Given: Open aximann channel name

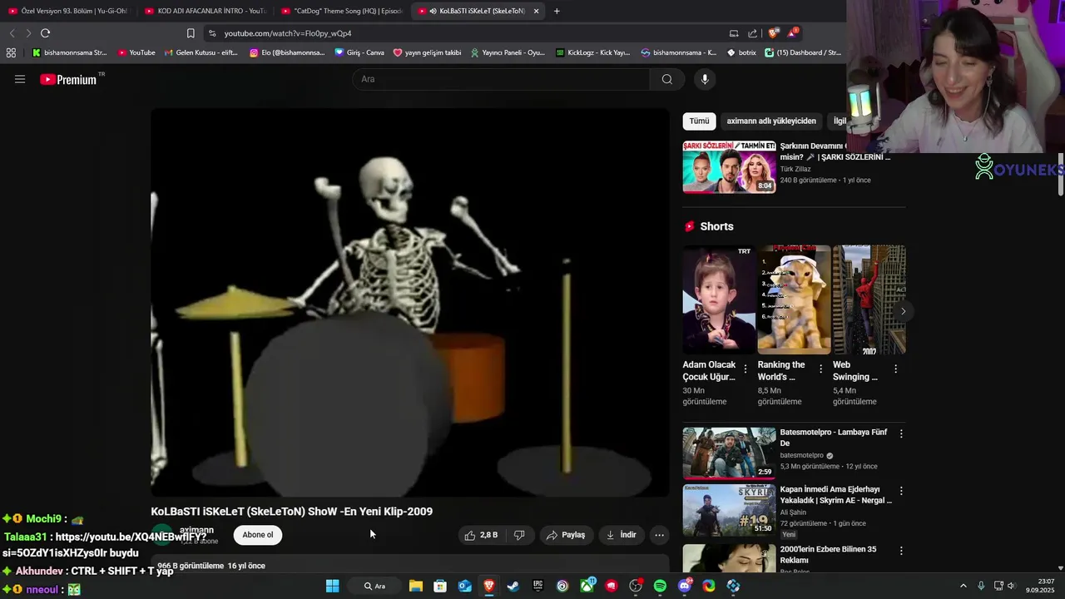Looking at the screenshot, I should pos(197,530).
